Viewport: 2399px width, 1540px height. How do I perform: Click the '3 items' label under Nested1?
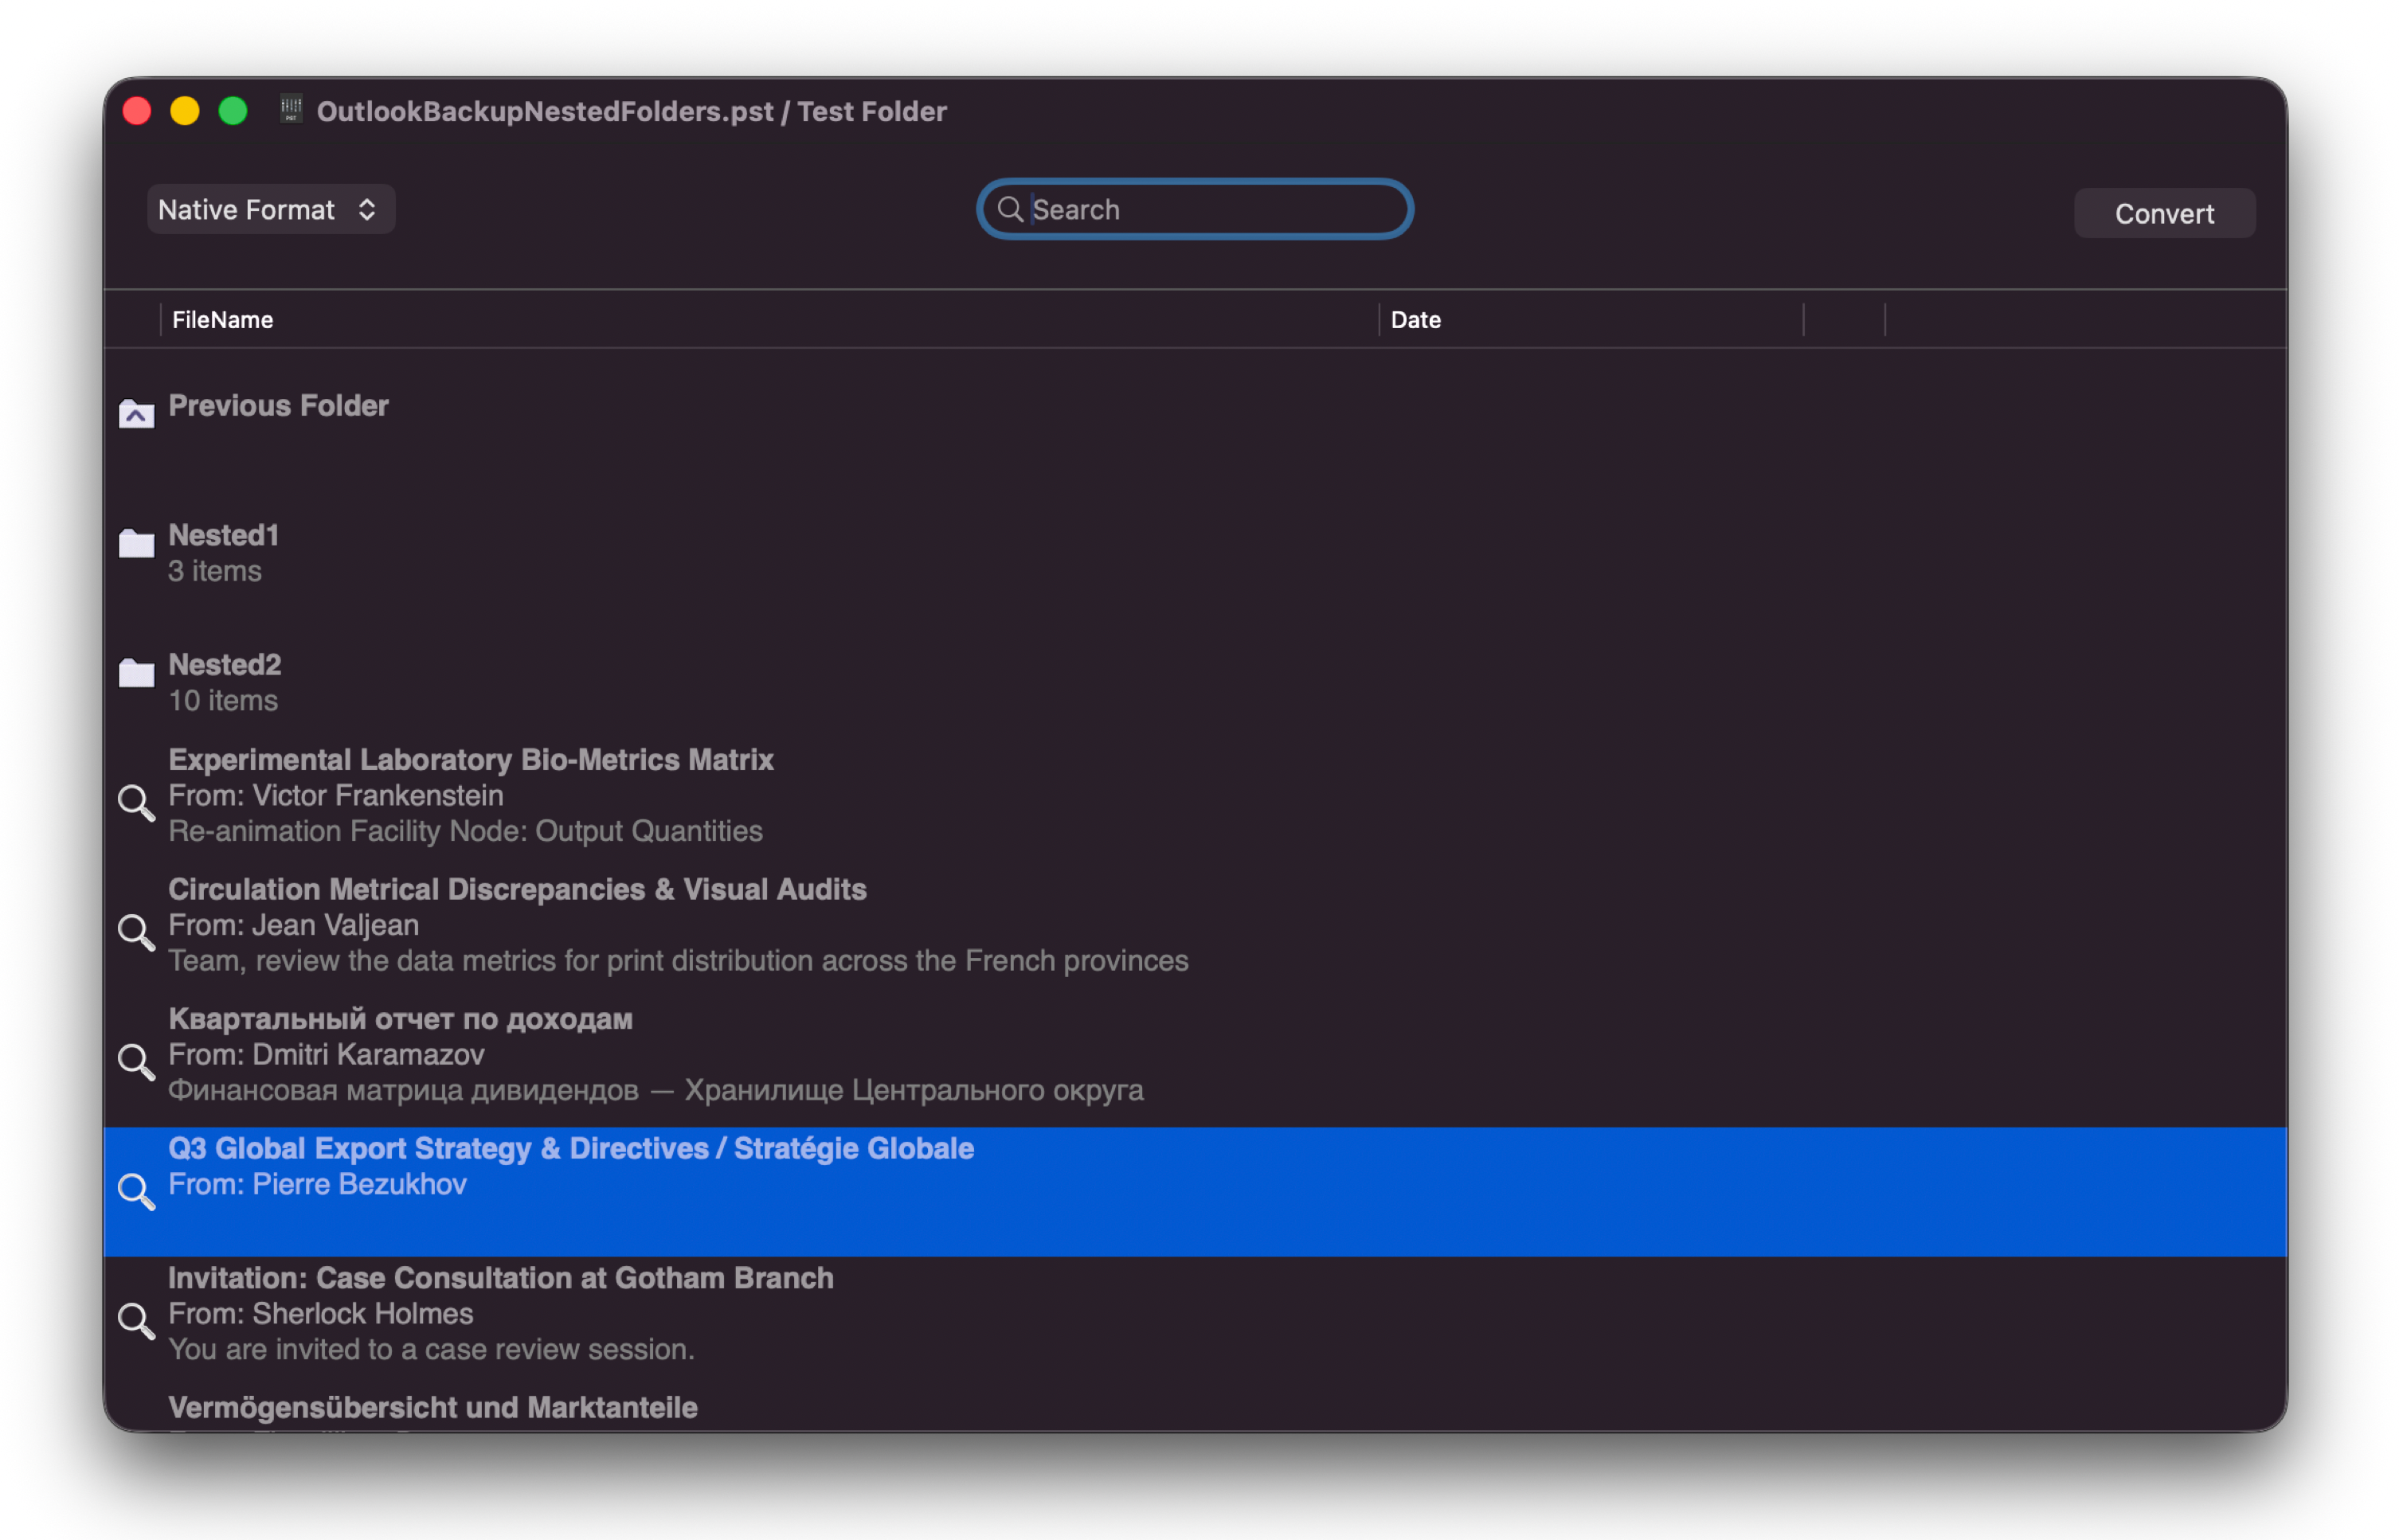tap(215, 571)
